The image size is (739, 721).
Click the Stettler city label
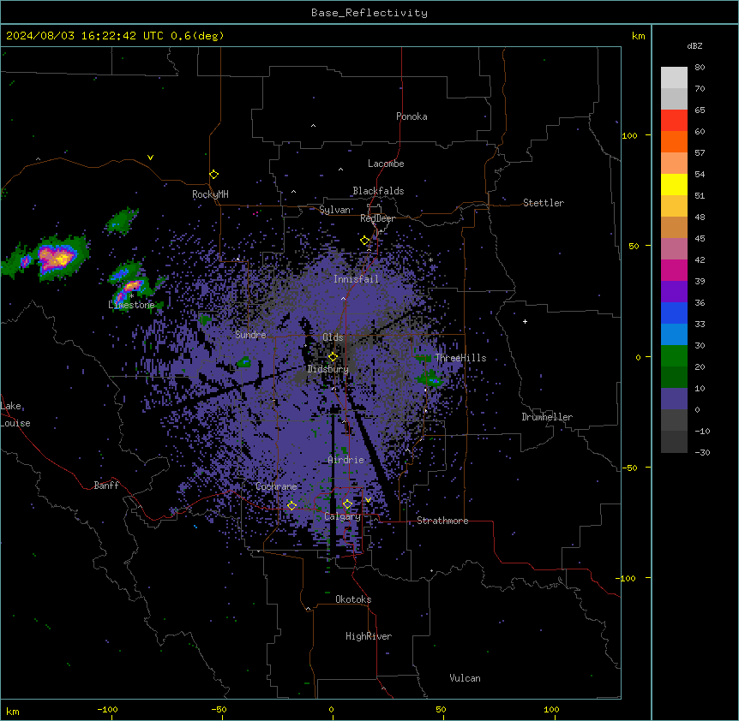point(543,203)
